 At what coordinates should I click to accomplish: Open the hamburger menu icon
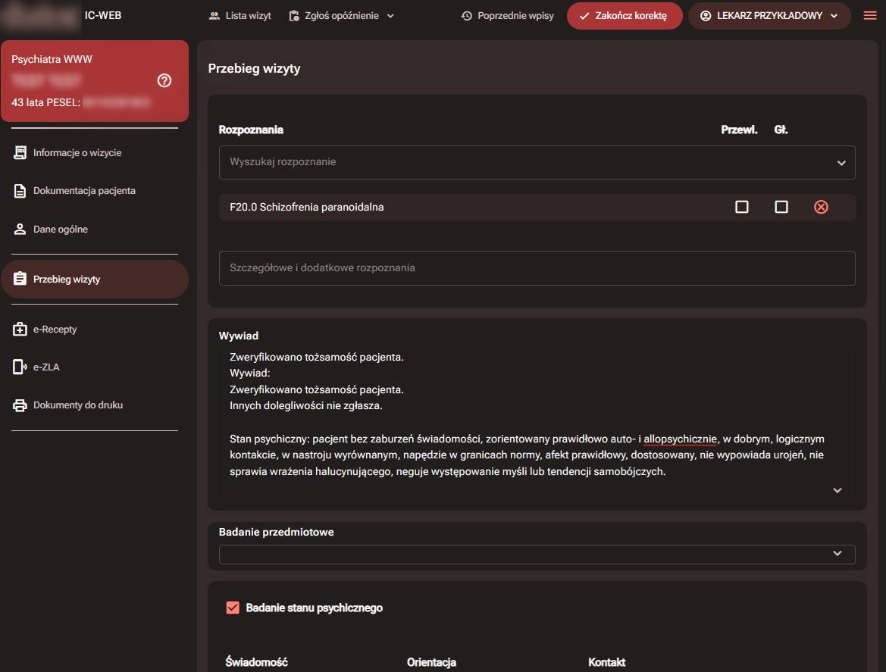(869, 16)
